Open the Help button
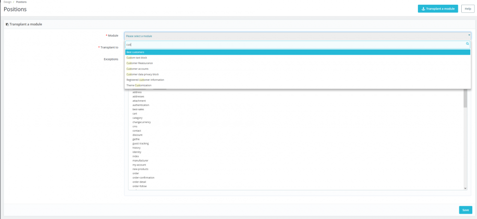 pyautogui.click(x=468, y=9)
